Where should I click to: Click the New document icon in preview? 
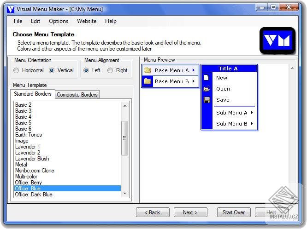207,78
